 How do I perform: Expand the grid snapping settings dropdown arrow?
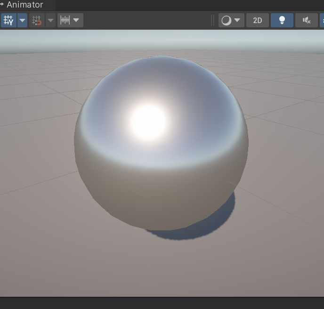pos(51,20)
